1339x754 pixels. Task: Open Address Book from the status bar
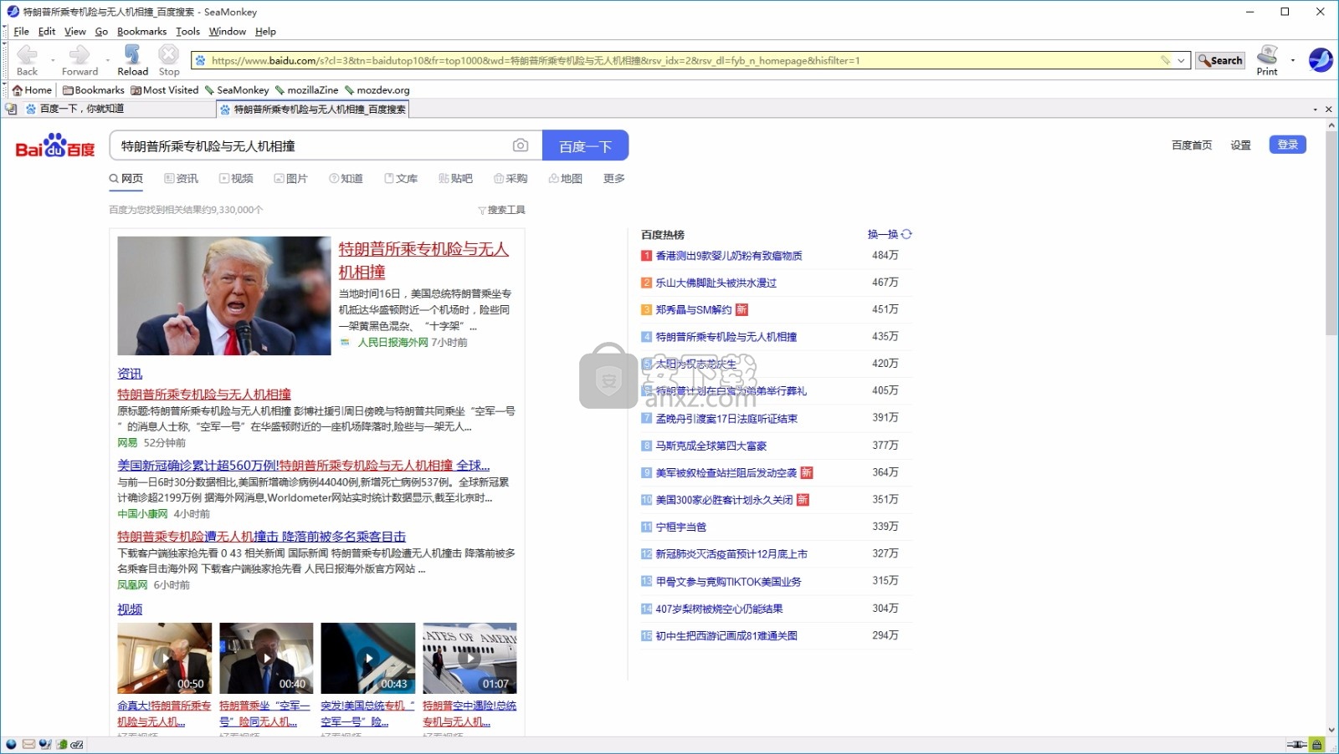click(61, 744)
